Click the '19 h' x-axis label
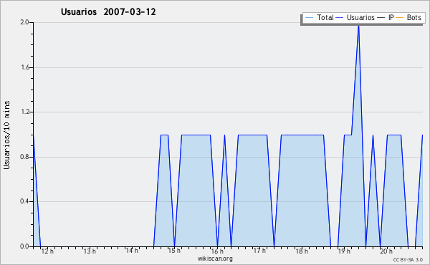This screenshot has height=265, width=430. pyautogui.click(x=344, y=251)
